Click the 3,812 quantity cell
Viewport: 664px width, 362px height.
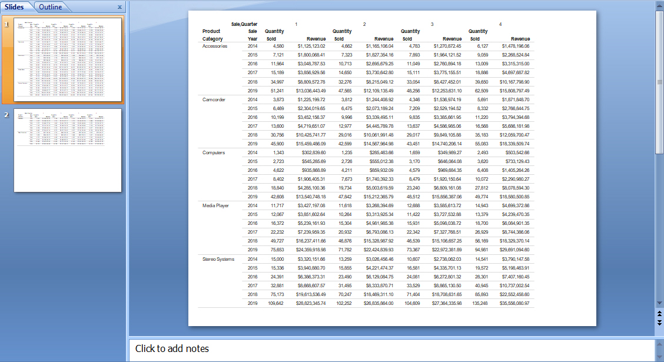click(346, 99)
